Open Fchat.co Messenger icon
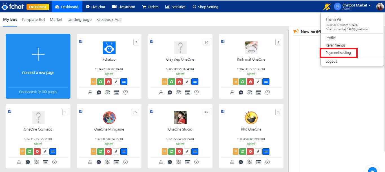This screenshot has width=385, height=172. point(99,92)
